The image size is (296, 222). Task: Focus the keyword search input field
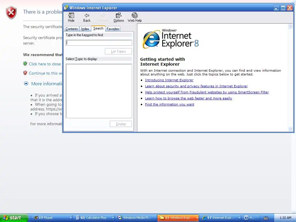[x=99, y=43]
